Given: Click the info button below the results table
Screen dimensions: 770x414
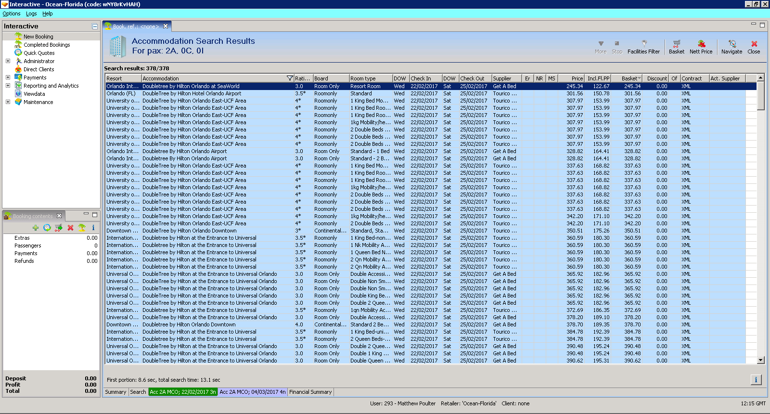Looking at the screenshot, I should (756, 380).
